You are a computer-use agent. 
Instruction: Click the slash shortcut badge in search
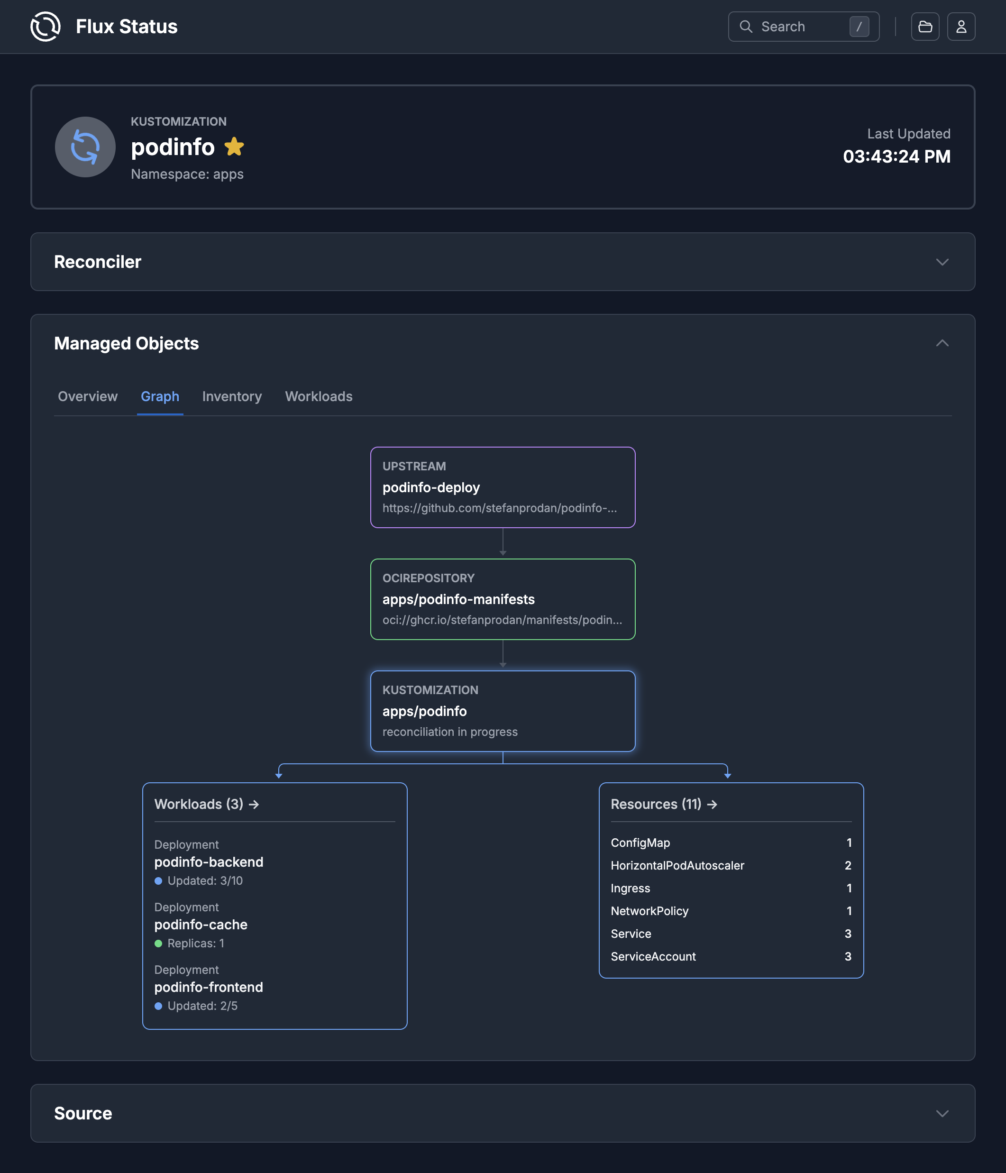(860, 26)
